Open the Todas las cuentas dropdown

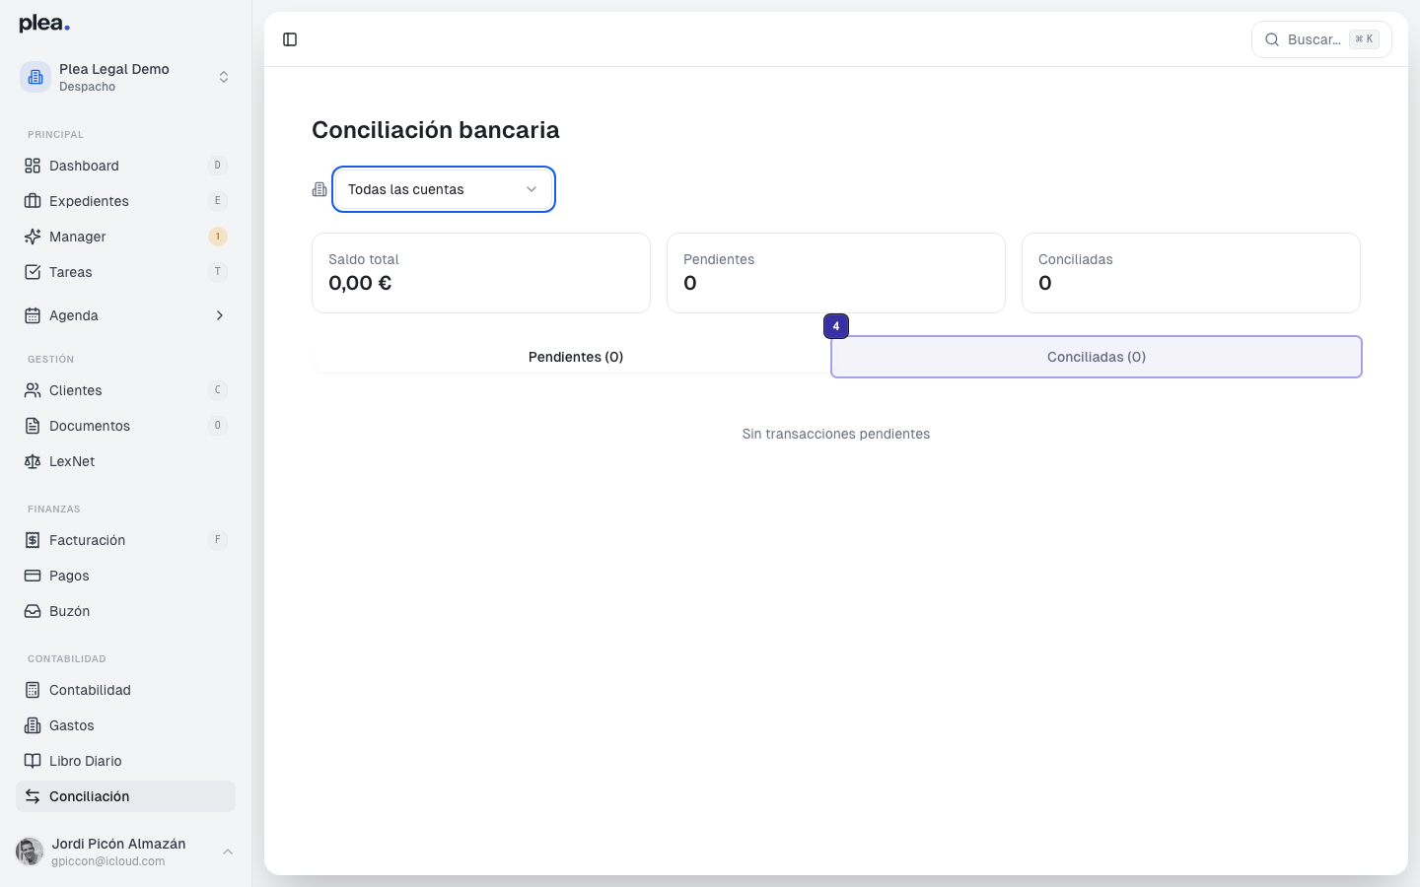(444, 189)
